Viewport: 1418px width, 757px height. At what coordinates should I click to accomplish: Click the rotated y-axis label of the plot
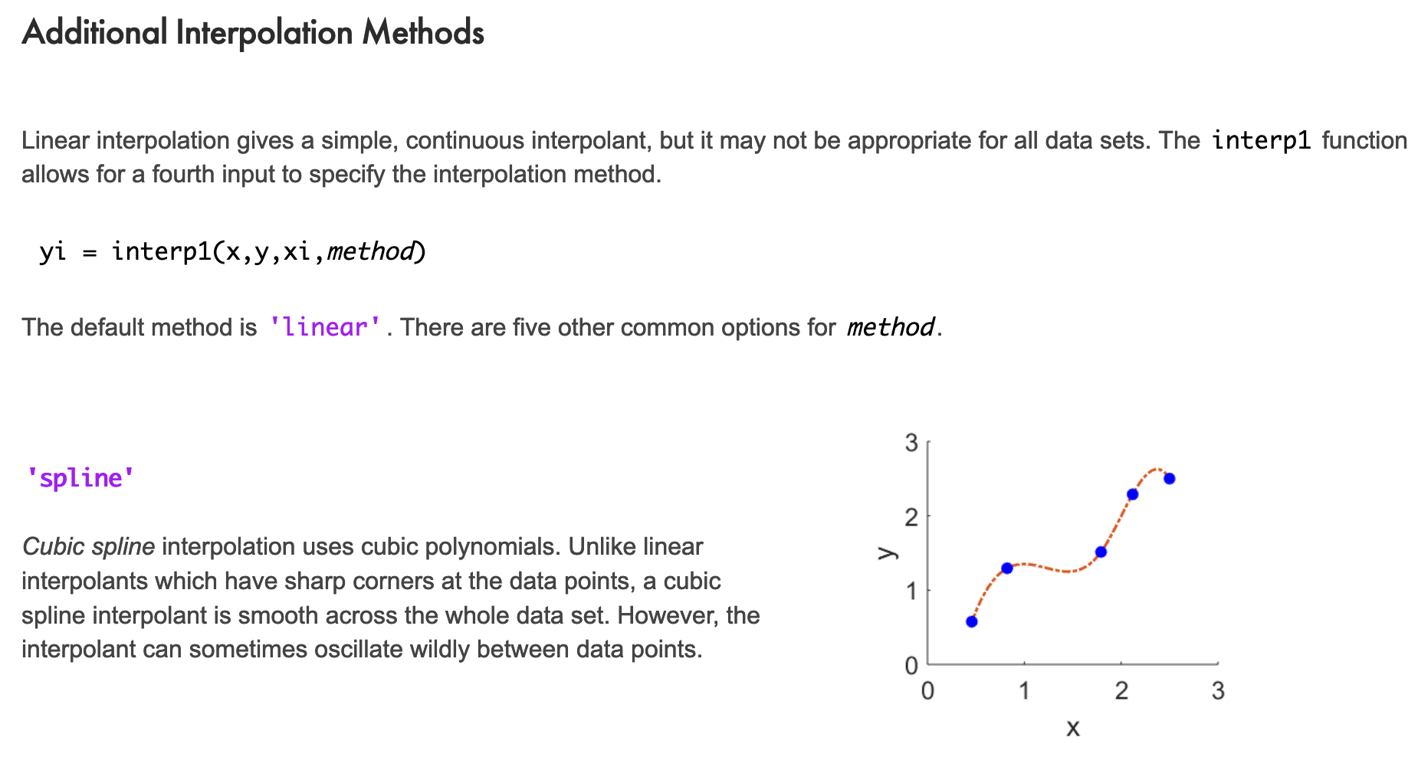tap(888, 552)
